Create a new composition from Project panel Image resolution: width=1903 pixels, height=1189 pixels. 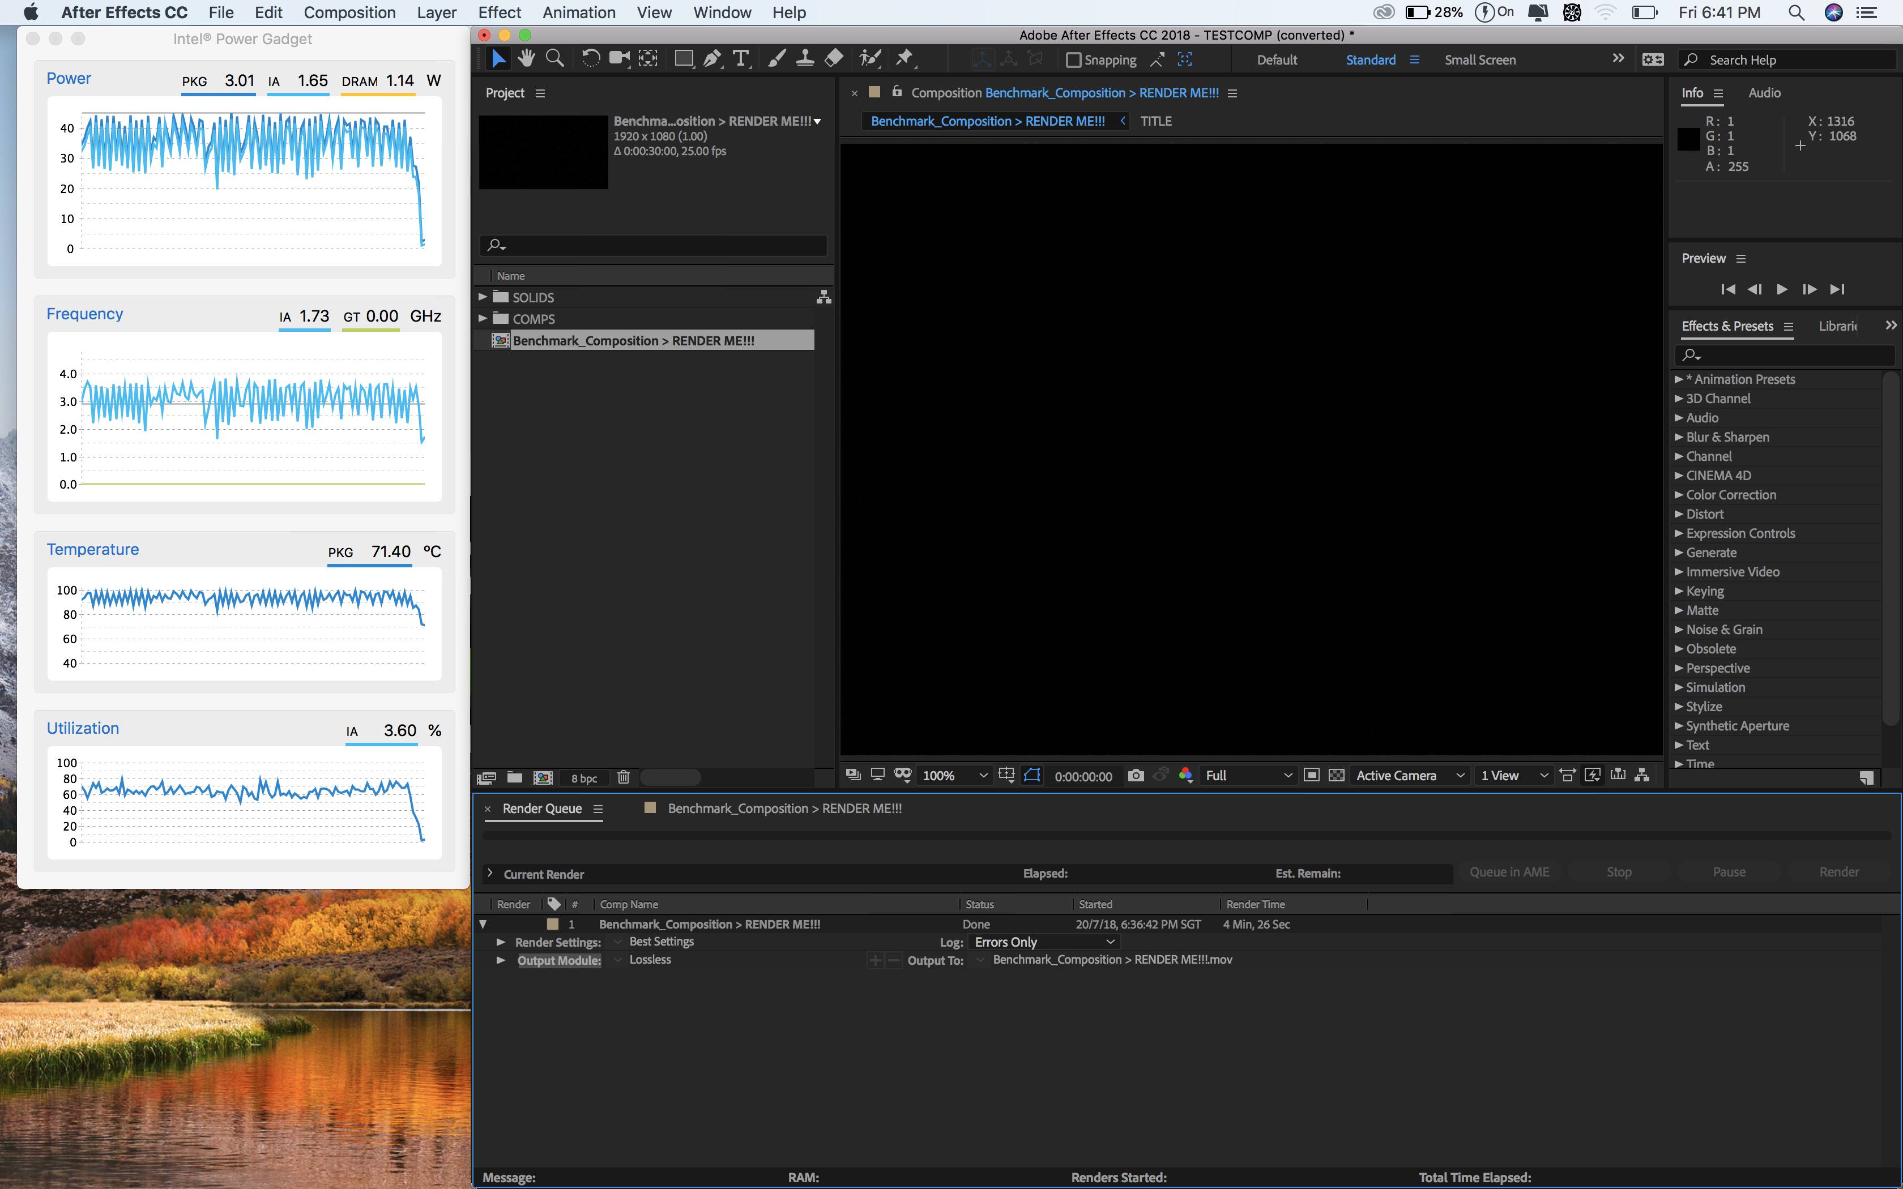coord(543,778)
